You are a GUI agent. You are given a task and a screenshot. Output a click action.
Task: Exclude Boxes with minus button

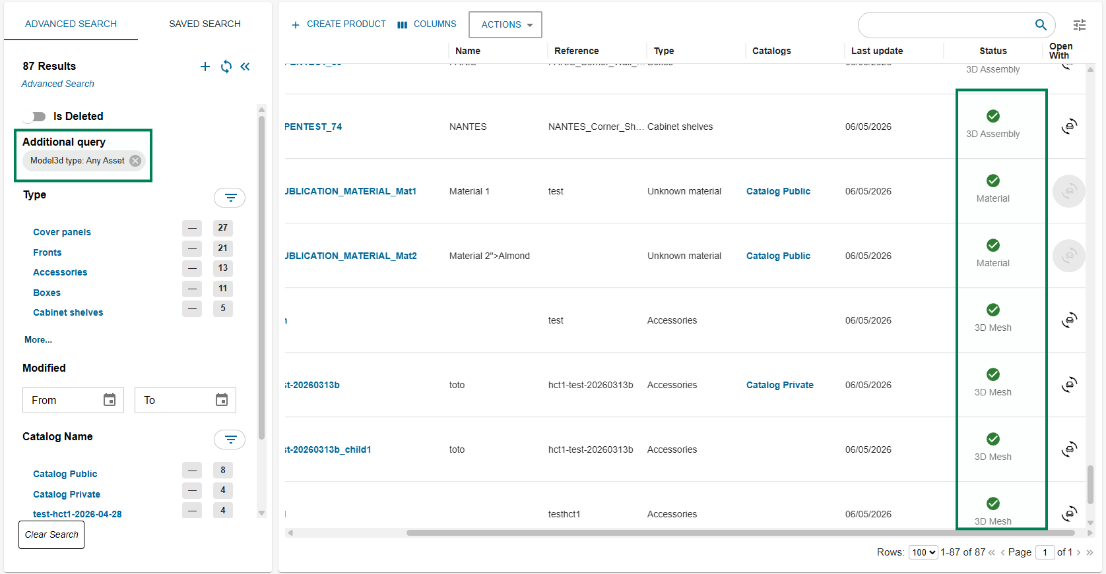point(192,289)
